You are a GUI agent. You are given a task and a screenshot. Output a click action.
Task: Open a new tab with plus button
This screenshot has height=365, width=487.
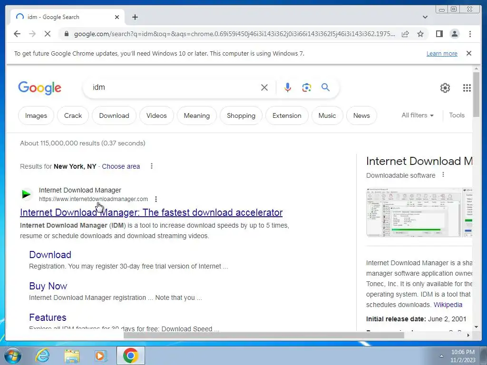coord(135,17)
